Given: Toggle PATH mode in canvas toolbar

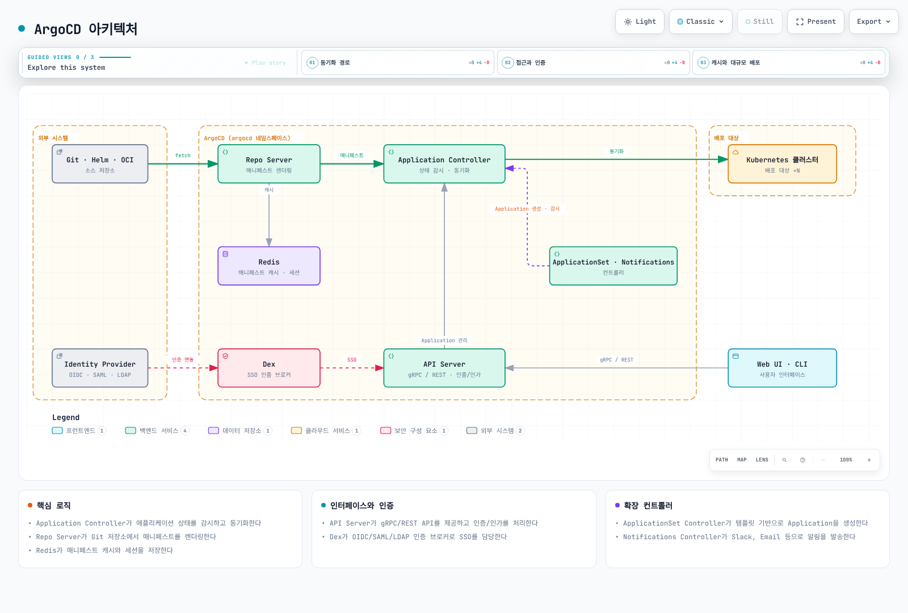Looking at the screenshot, I should 722,460.
